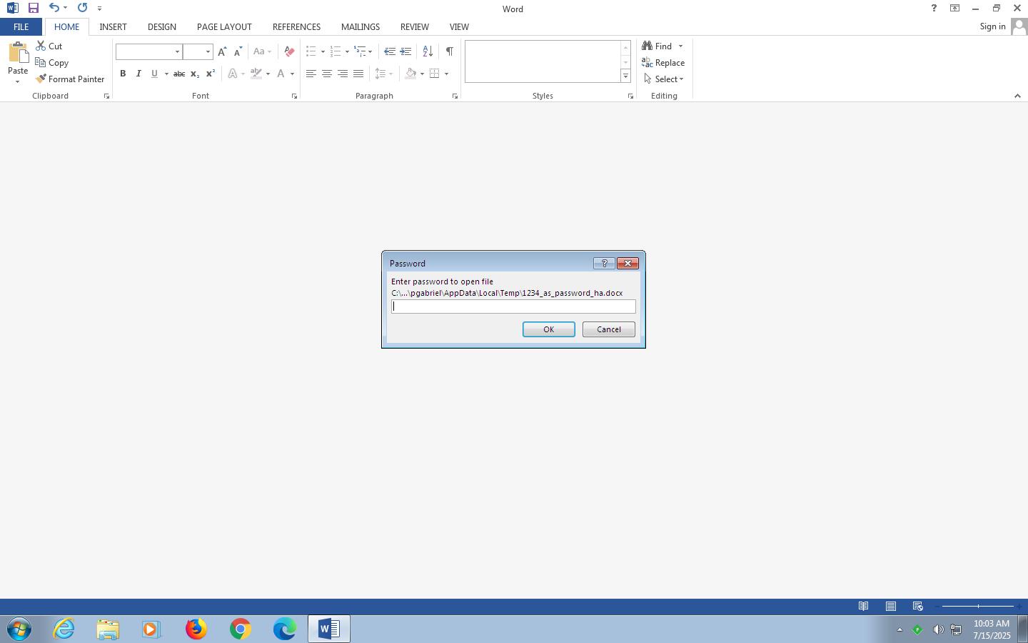Collapse the ribbon with the arrow
This screenshot has height=643, width=1028.
coord(1017,96)
